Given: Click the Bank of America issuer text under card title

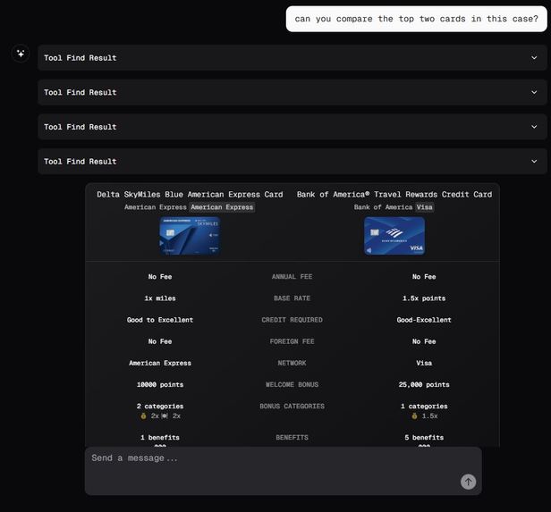Looking at the screenshot, I should [x=383, y=207].
